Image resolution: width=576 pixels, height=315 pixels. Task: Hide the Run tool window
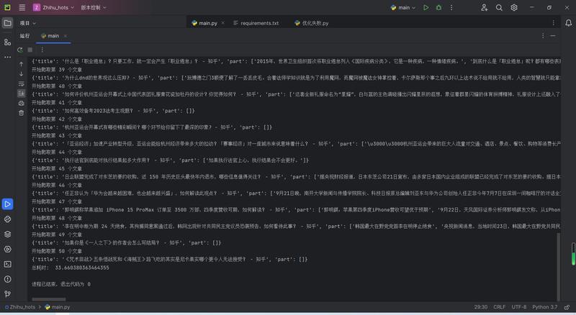(553, 36)
